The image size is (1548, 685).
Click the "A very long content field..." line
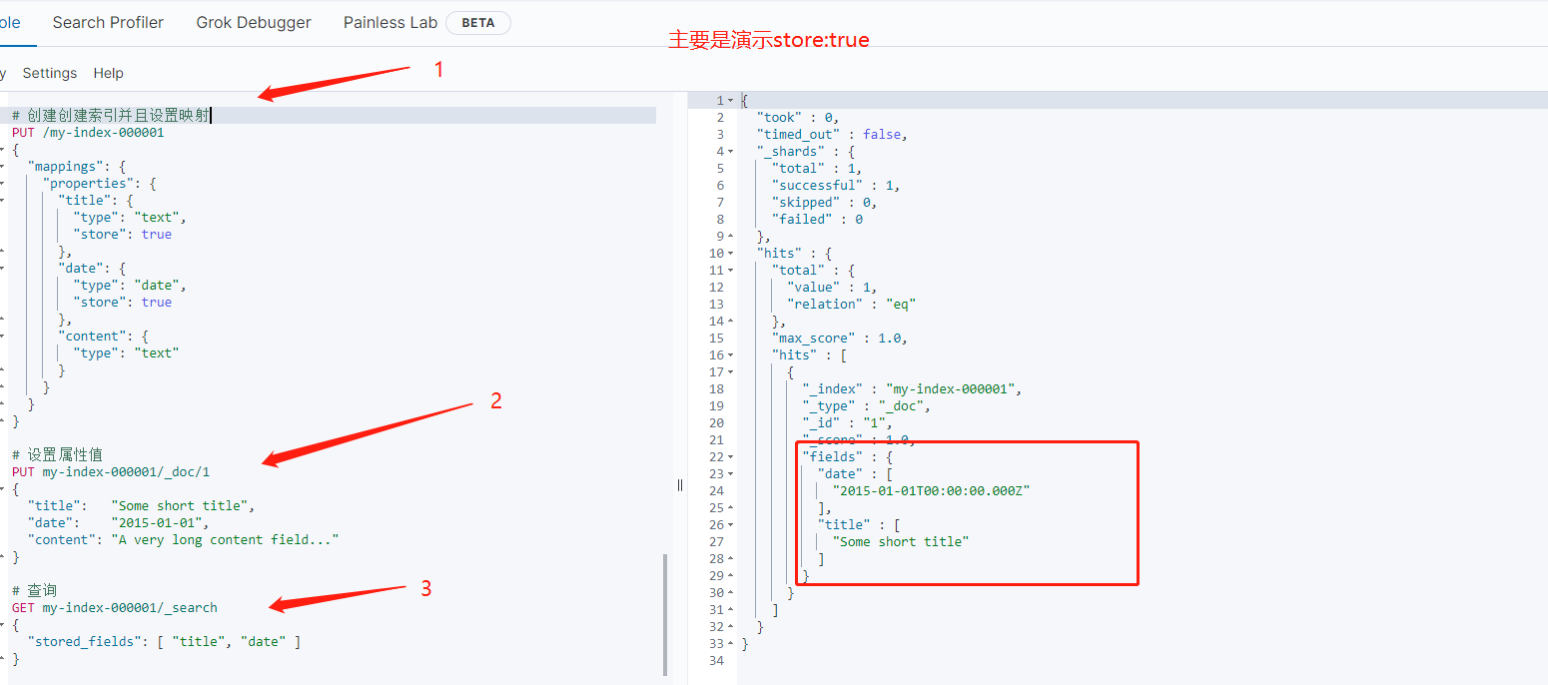pos(183,540)
